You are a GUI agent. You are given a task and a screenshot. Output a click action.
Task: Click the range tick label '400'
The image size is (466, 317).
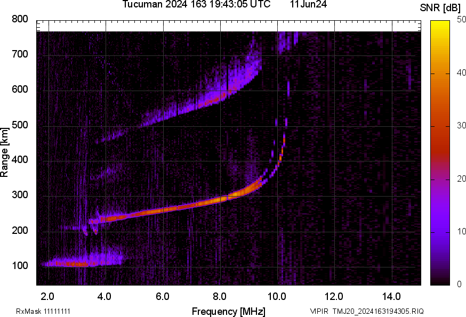pos(20,160)
